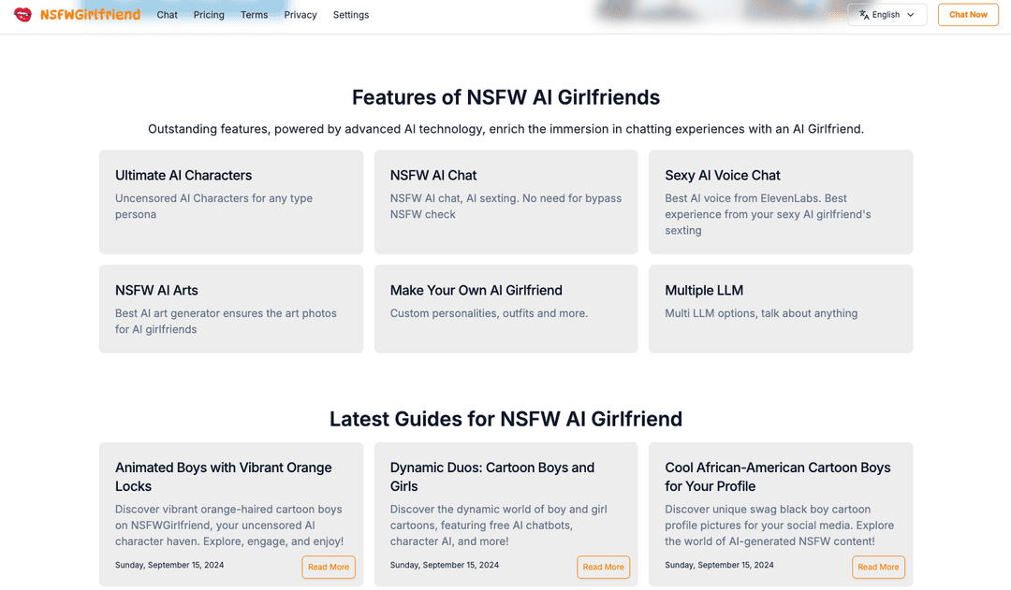The width and height of the screenshot is (1011, 590).
Task: Open the Terms page
Action: [x=254, y=15]
